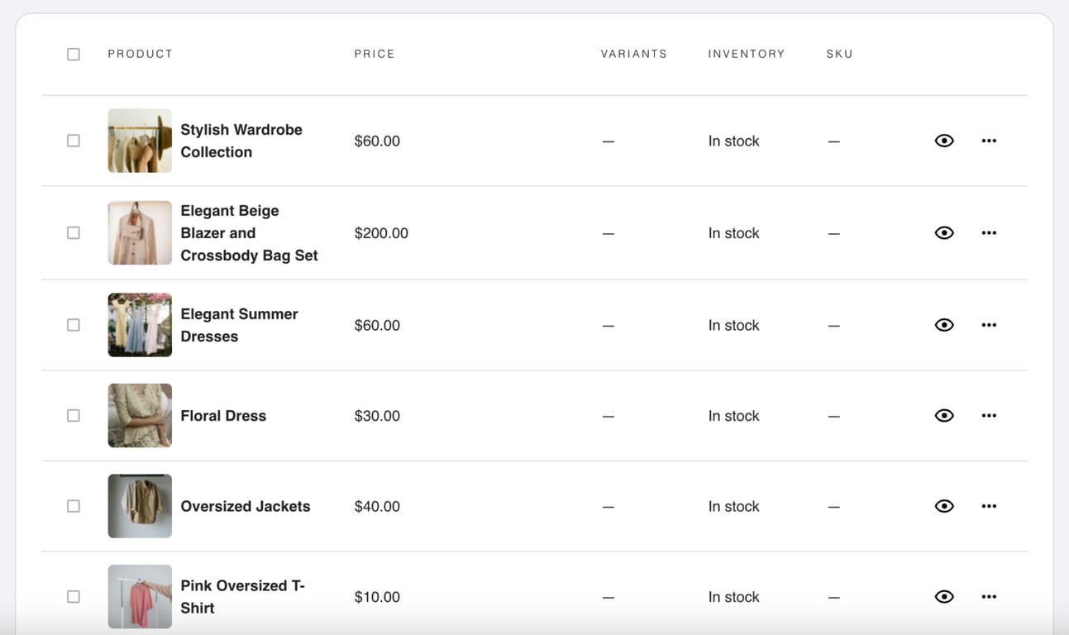Open the three-dot actions menu for Oversized Jackets

click(989, 505)
